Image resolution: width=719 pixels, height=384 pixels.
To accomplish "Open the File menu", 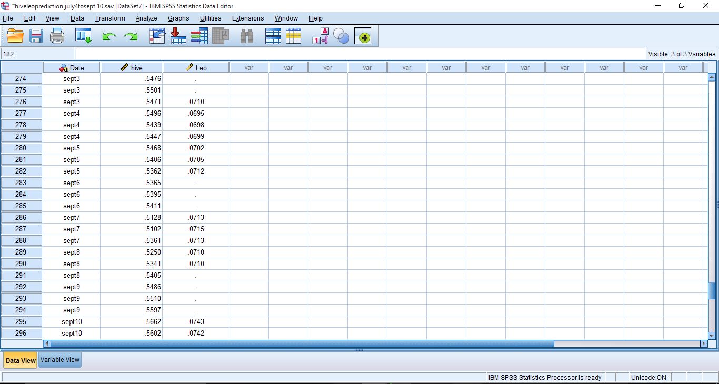I will point(8,18).
